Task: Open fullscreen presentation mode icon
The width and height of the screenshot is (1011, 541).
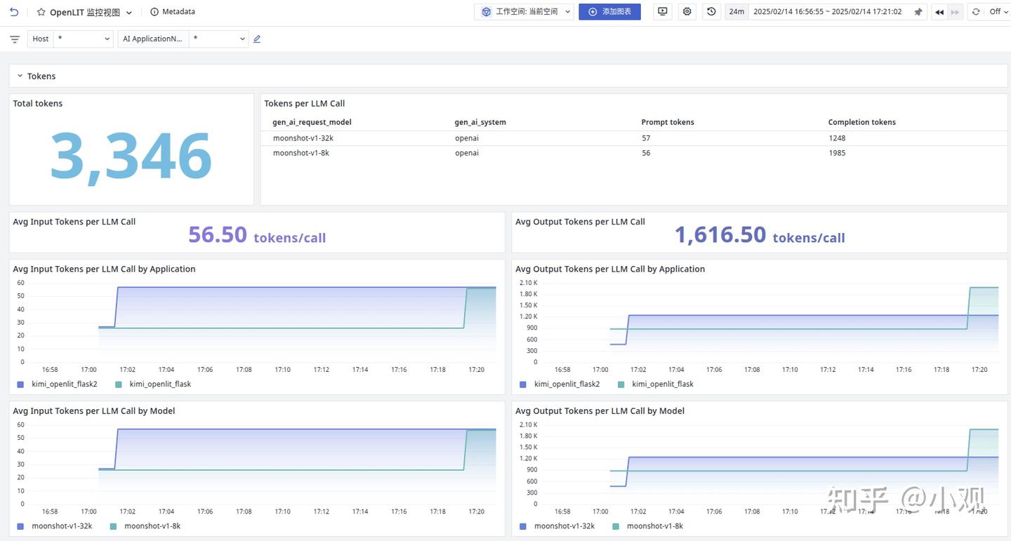Action: click(662, 12)
